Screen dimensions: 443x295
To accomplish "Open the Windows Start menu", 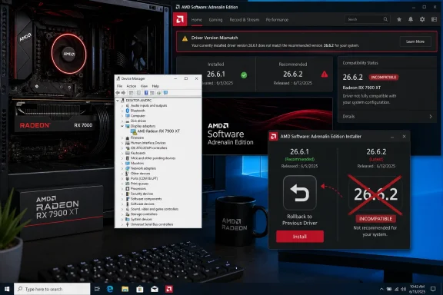I will click(x=7, y=289).
